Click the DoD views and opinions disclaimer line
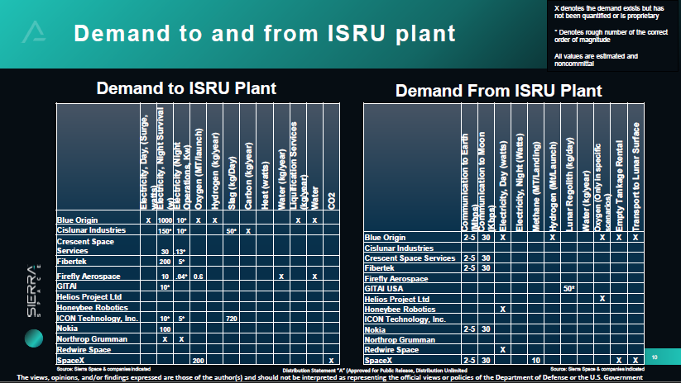Viewport: 681px width, 383px height. coord(329,377)
